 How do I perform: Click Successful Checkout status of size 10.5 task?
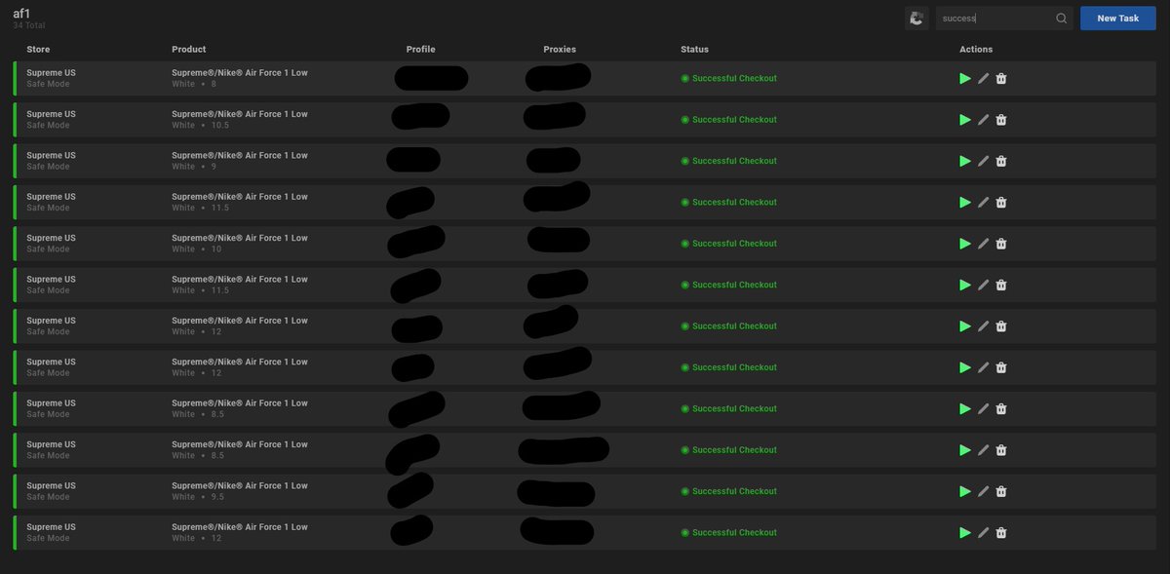(729, 120)
